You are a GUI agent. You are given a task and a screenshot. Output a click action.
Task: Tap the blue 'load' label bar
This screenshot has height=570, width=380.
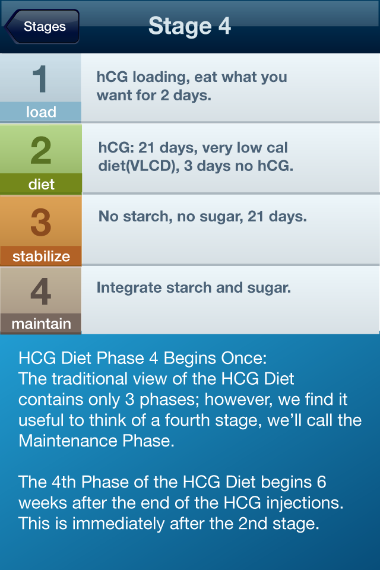point(40,112)
